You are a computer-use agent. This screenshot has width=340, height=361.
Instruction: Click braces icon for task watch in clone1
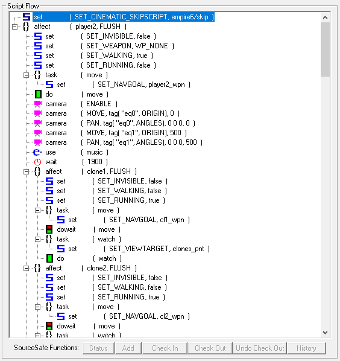click(x=49, y=239)
